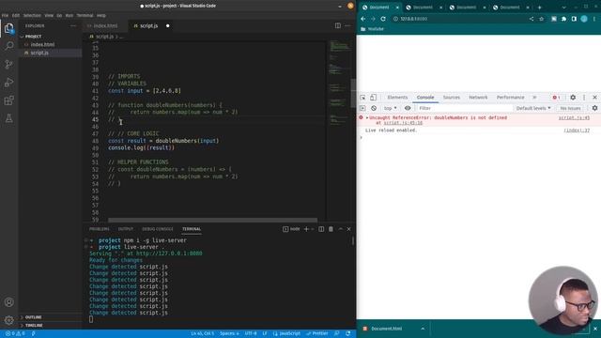Toggle the console sidebar
This screenshot has width=601, height=338.
click(x=362, y=108)
